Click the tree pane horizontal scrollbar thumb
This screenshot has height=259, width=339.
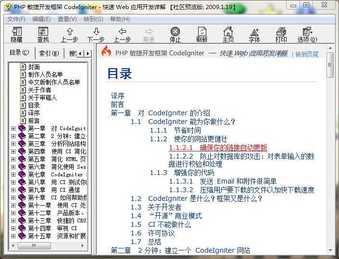34,246
